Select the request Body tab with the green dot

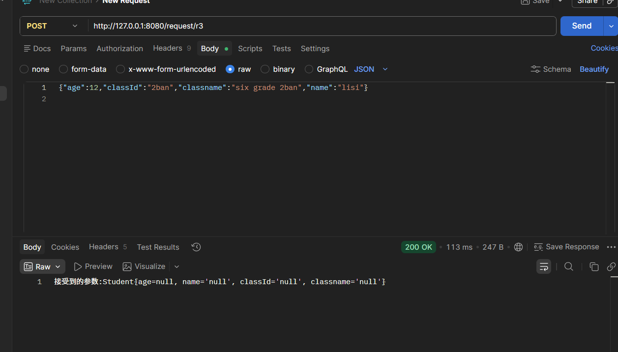click(214, 49)
